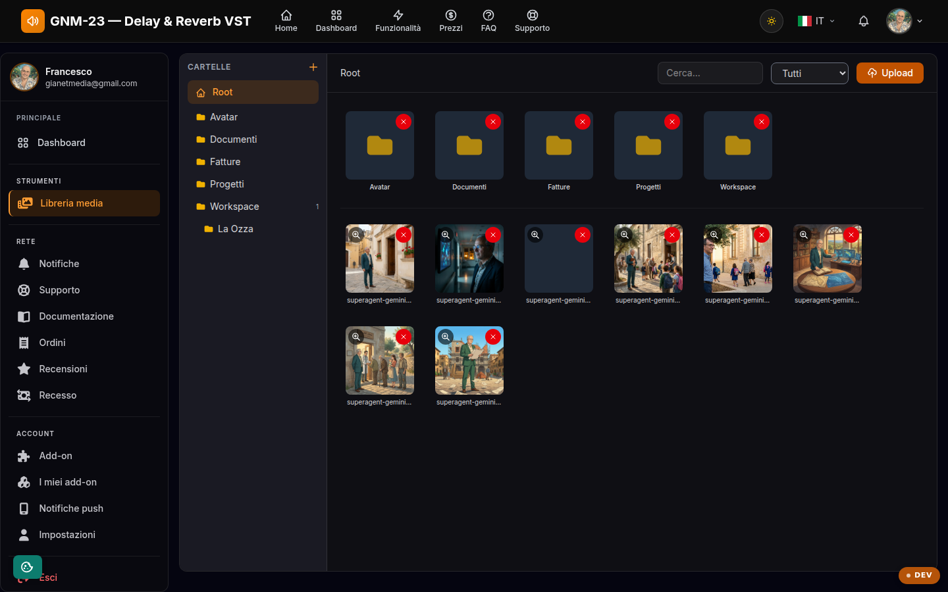Open the Prezzi page
Image resolution: width=948 pixels, height=592 pixels.
pos(451,21)
